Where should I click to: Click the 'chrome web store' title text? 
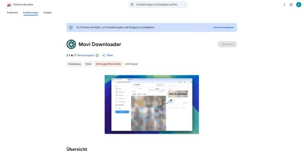[23, 5]
